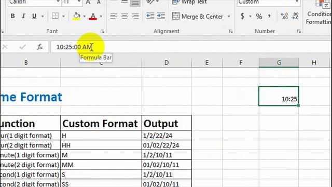Apply cell borders button
Screen dimensions: 332x187
point(56,16)
